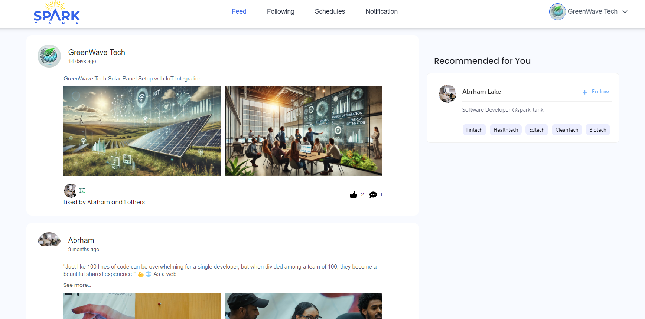Follow Abrham Lake
Viewport: 645px width, 319px height.
tap(596, 92)
